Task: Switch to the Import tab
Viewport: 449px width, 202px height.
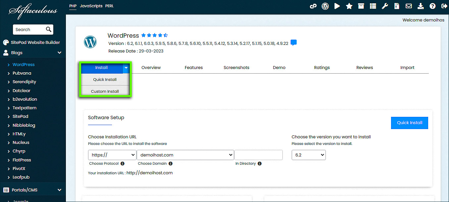Action: 407,68
